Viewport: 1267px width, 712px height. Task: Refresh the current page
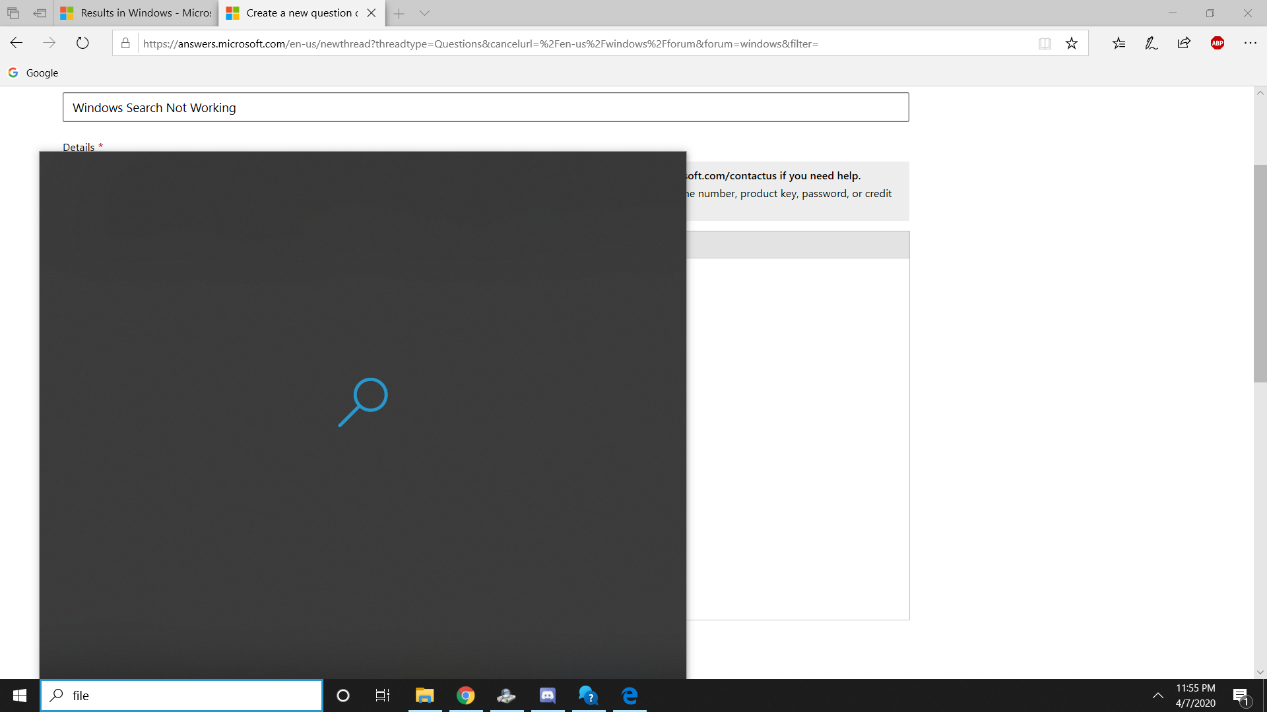pyautogui.click(x=82, y=43)
